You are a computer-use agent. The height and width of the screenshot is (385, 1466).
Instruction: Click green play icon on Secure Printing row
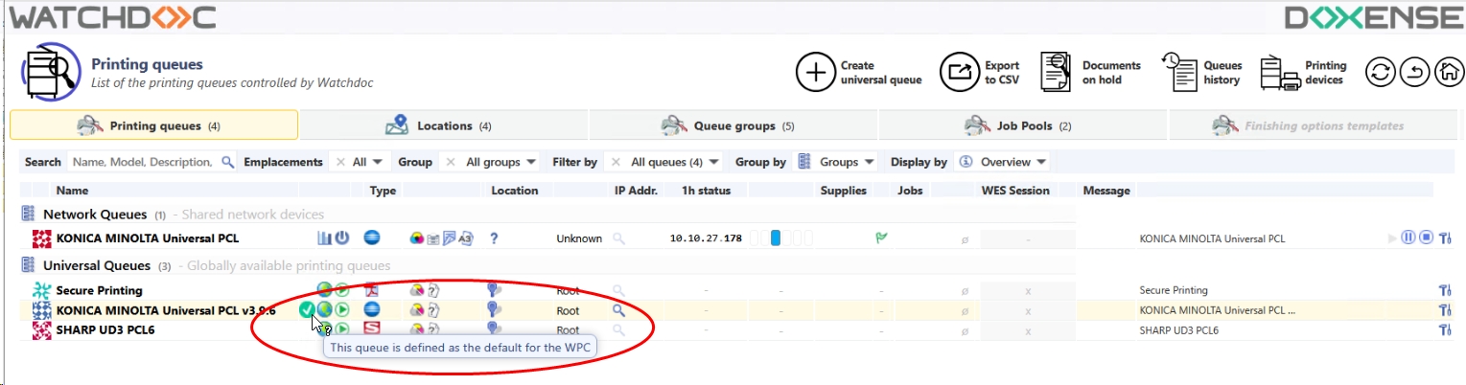tap(342, 289)
